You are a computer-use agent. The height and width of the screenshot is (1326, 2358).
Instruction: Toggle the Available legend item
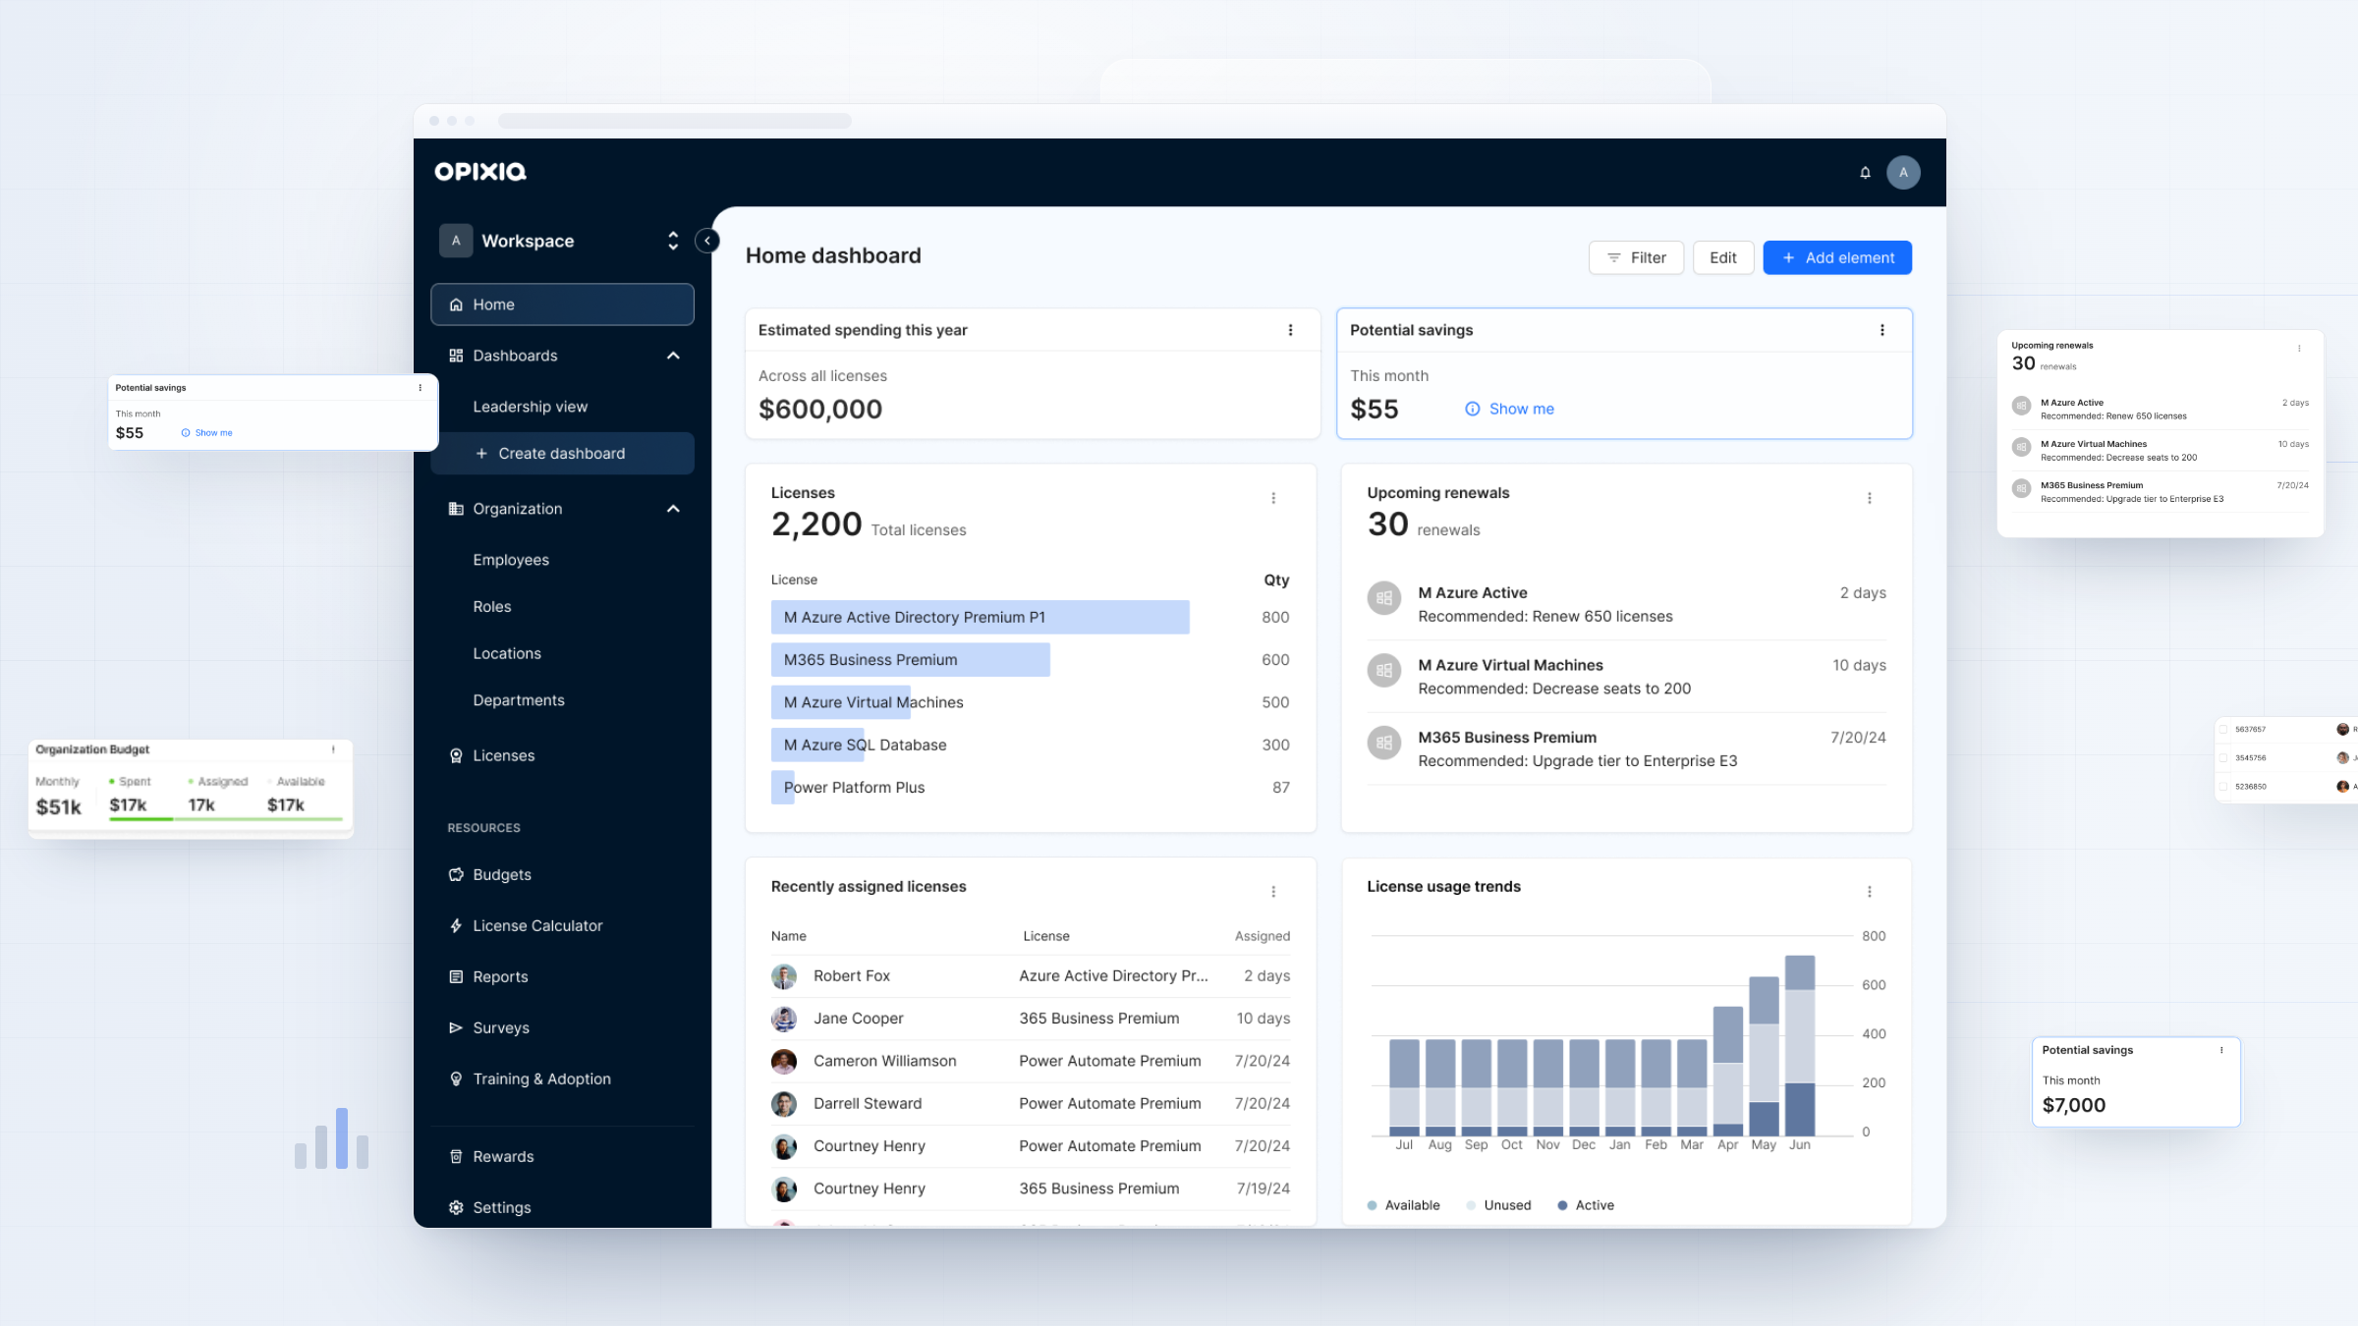click(x=1403, y=1205)
